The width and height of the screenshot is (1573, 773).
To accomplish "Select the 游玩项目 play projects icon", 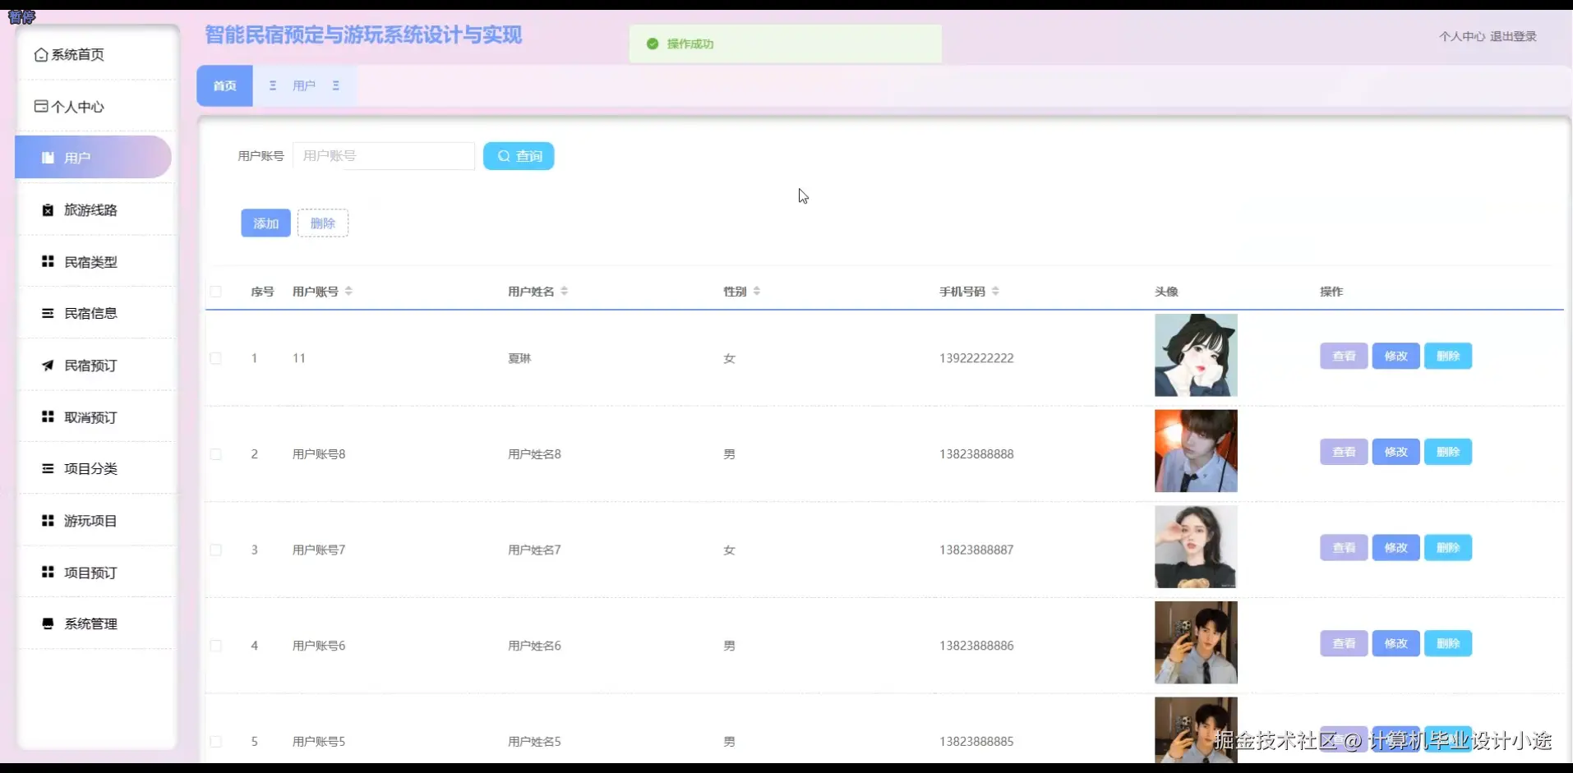I will 47,520.
